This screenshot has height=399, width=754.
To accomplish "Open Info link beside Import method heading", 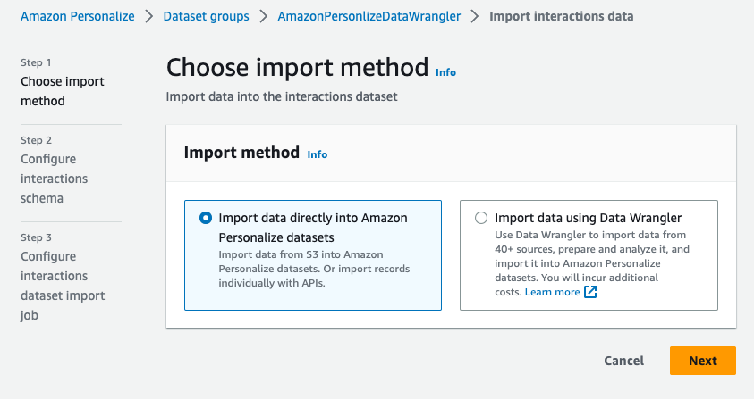I will coord(318,154).
